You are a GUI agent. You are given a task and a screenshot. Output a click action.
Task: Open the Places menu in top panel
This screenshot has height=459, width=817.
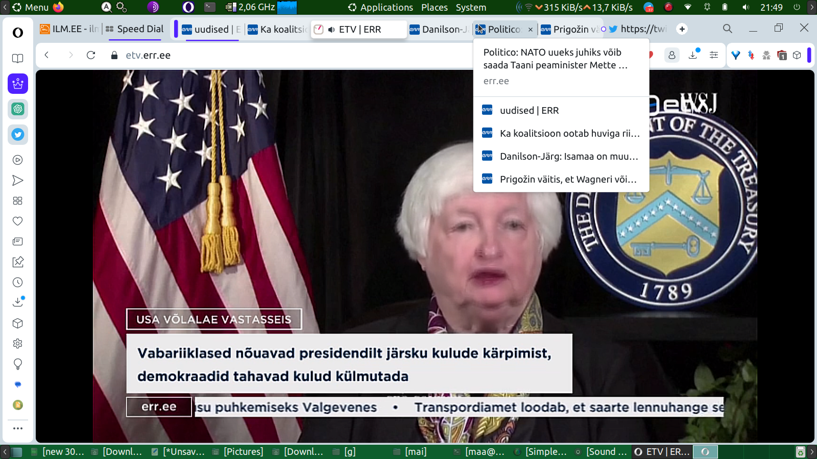[x=435, y=7]
